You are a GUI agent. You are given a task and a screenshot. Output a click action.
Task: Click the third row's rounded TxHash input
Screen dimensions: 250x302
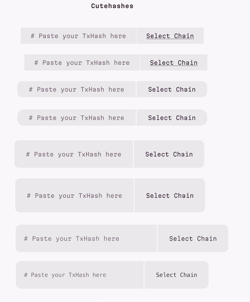pyautogui.click(x=76, y=90)
